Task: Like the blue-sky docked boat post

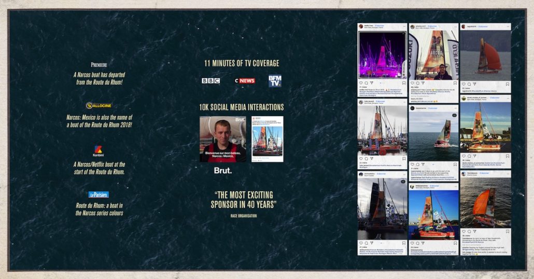Action: click(412, 243)
